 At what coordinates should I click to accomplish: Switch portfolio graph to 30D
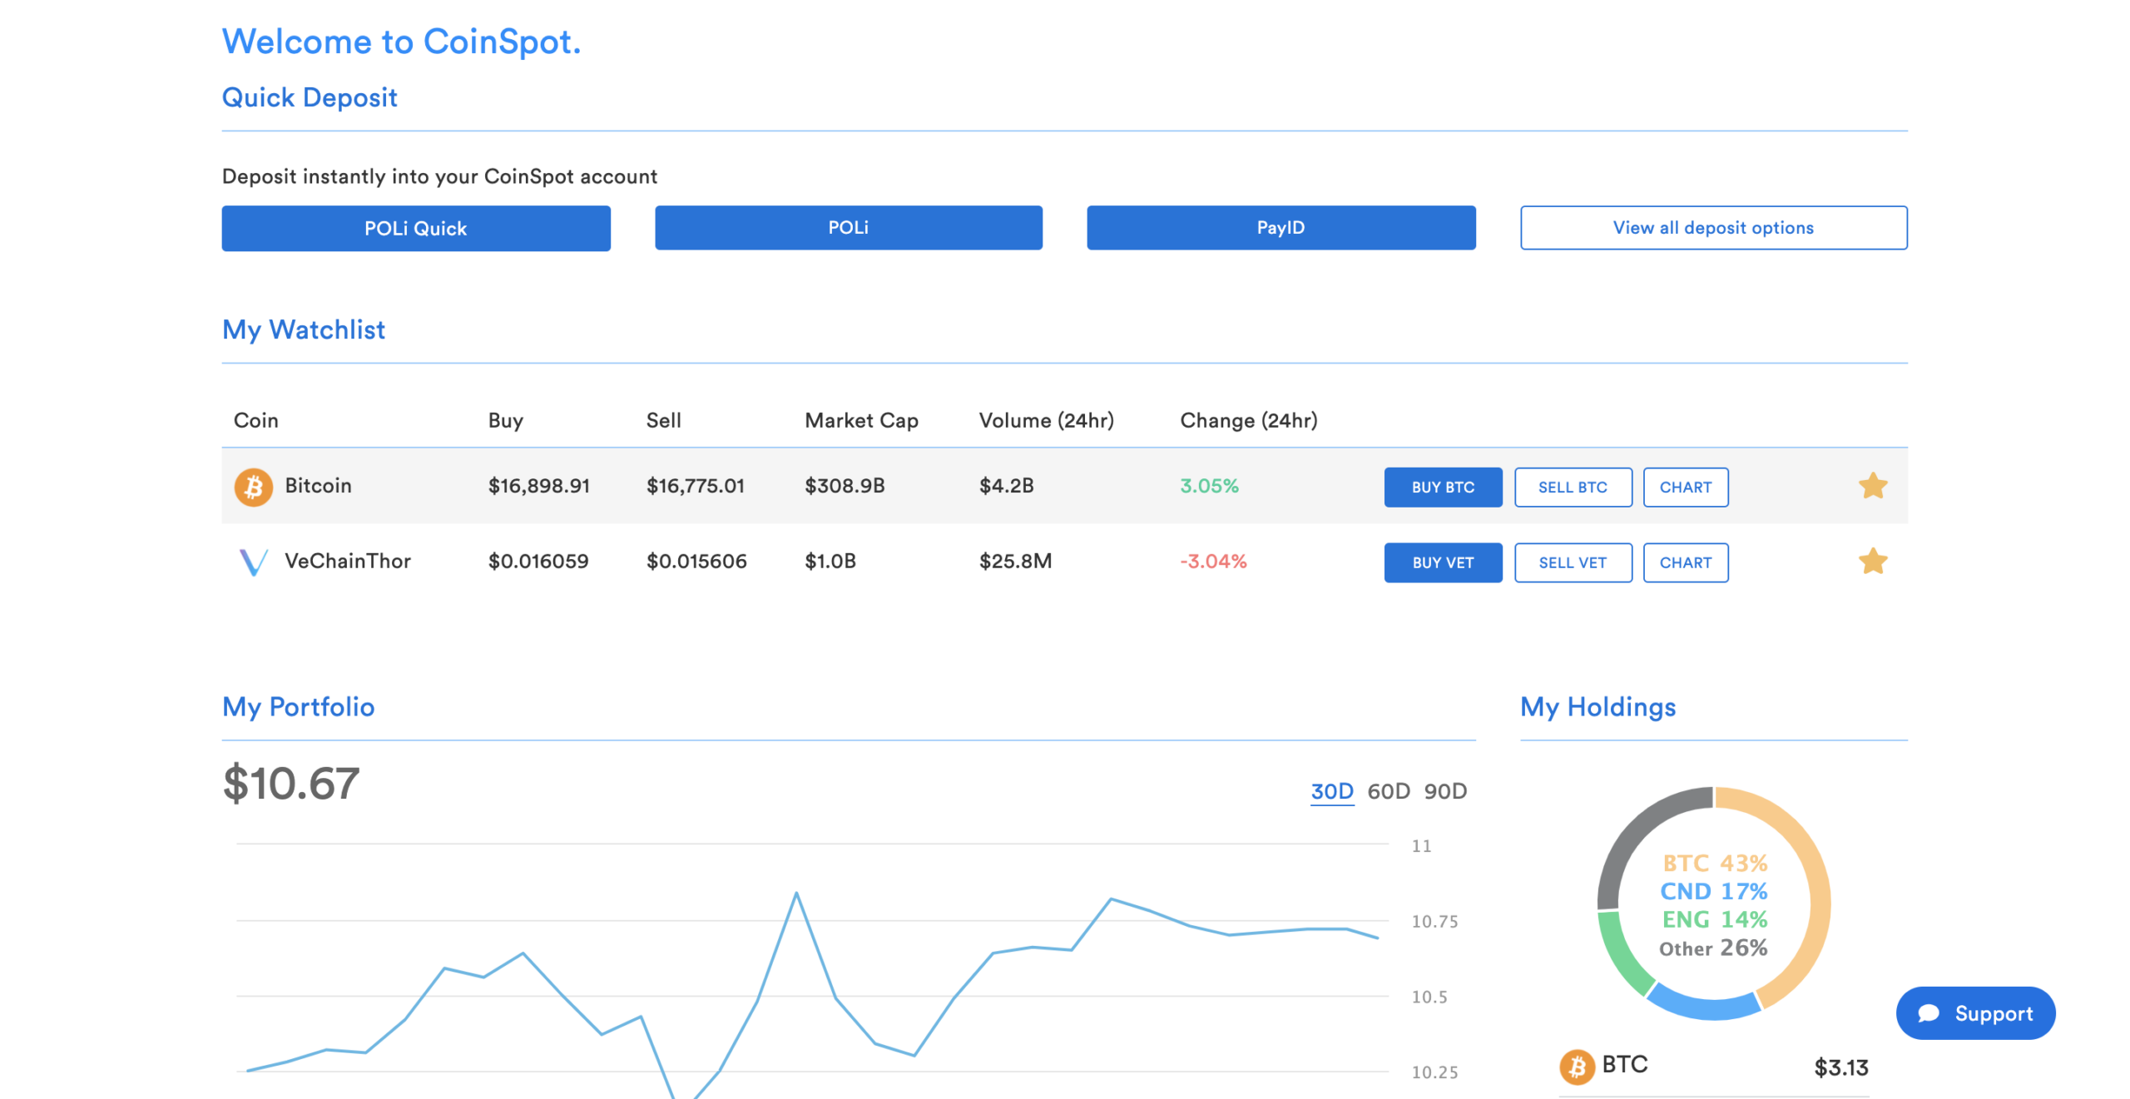(1331, 791)
